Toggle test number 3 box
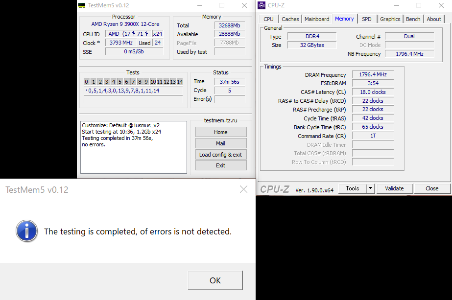Image resolution: width=452 pixels, height=300 pixels. point(107,82)
